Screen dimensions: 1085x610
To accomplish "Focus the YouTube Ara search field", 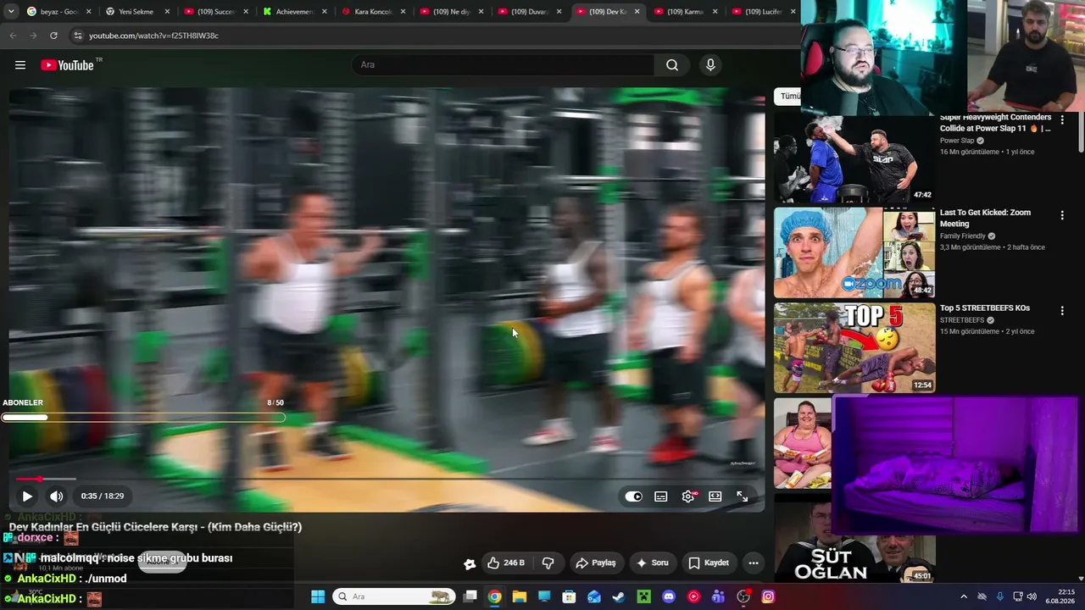I will [503, 65].
